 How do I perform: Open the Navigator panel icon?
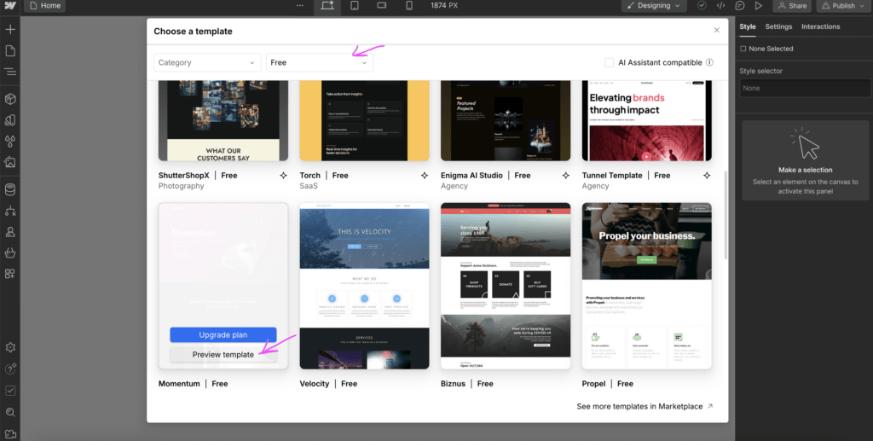10,72
